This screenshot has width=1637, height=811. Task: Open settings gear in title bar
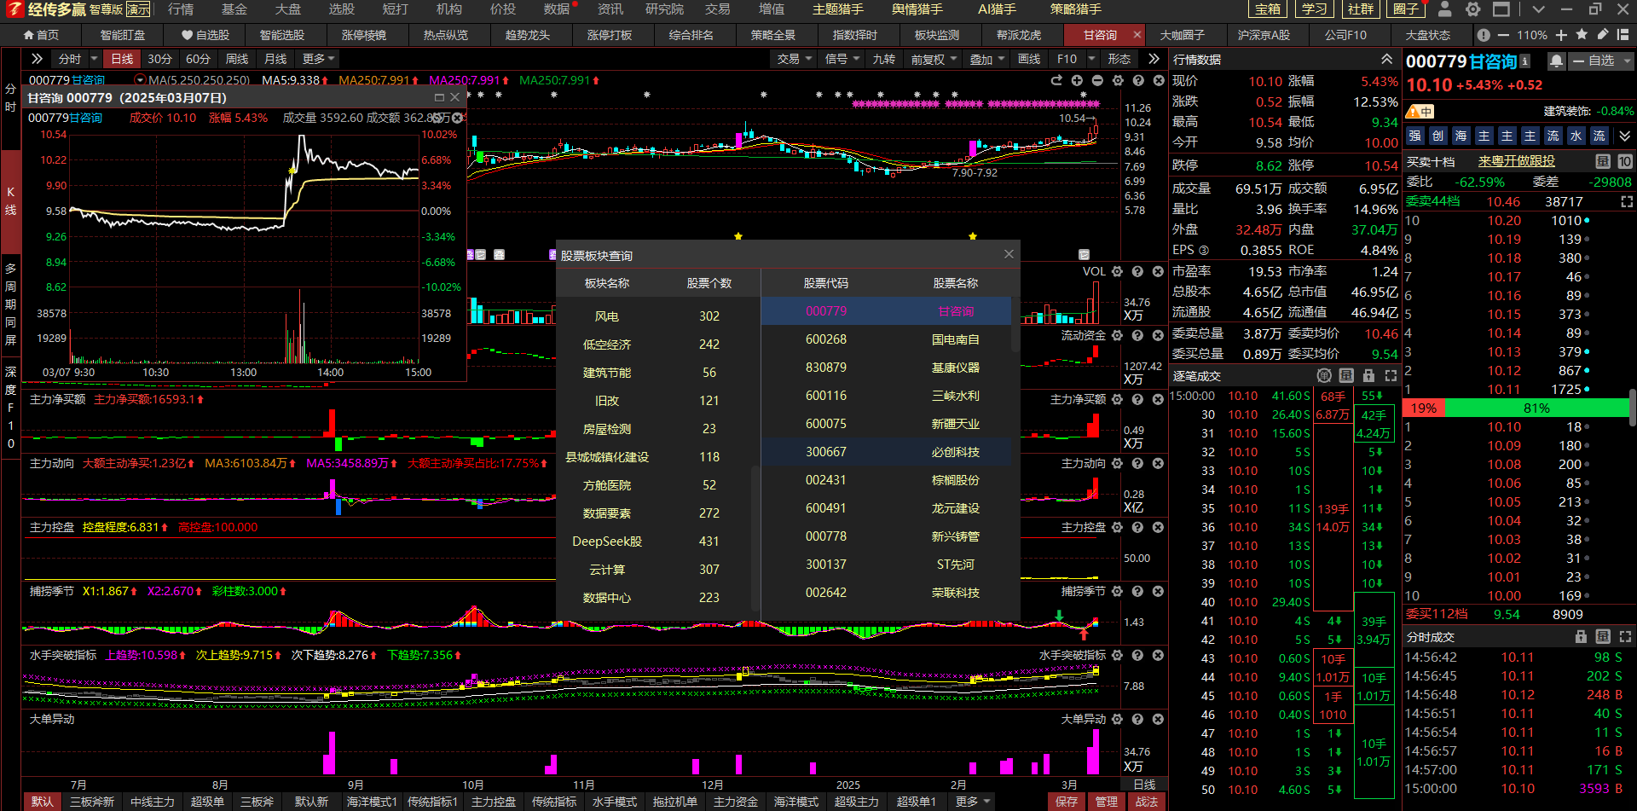click(1472, 9)
